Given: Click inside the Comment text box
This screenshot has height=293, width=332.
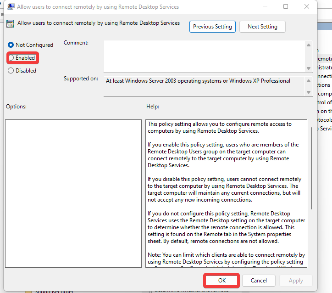Looking at the screenshot, I should 204,56.
